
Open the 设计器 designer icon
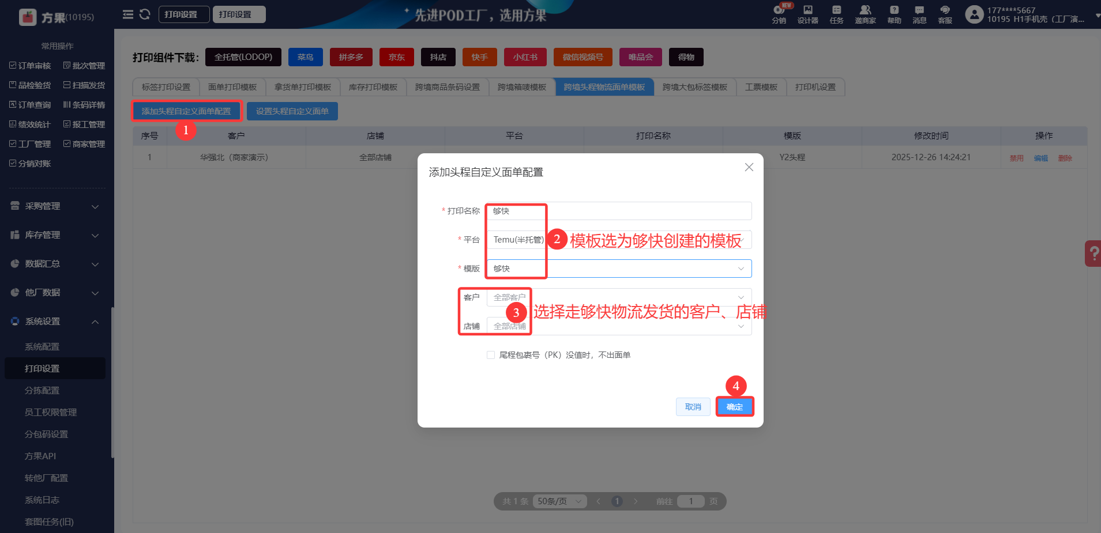pyautogui.click(x=808, y=14)
